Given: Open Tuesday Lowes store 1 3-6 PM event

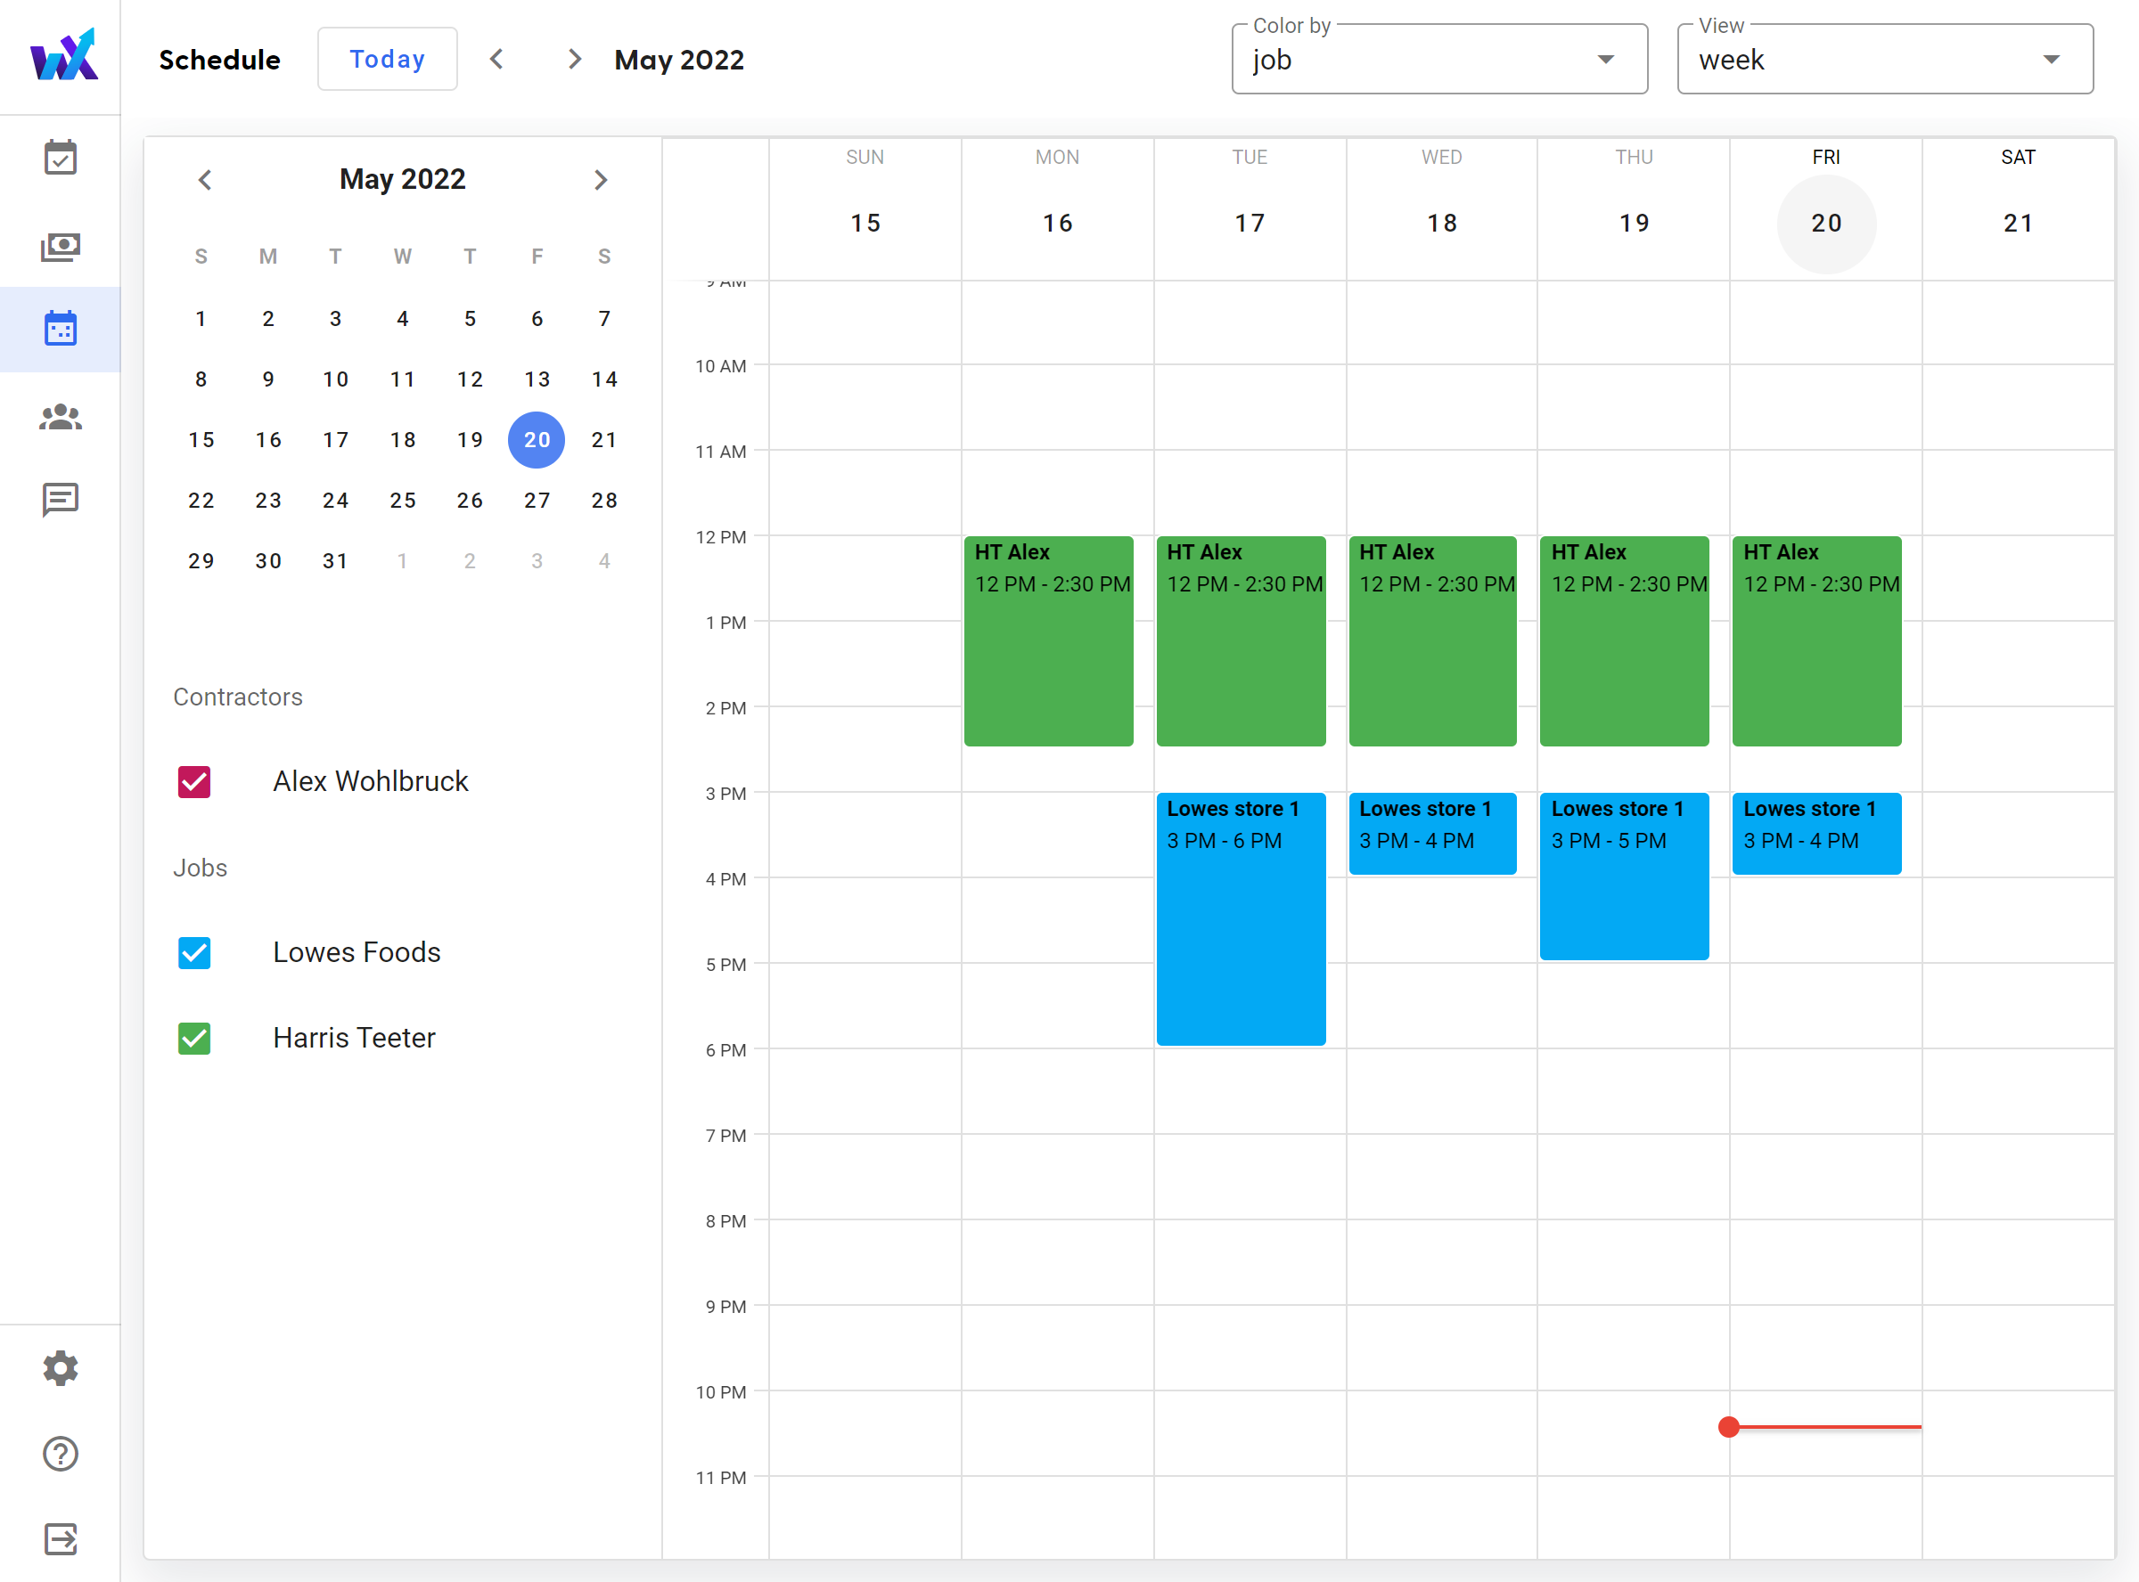Looking at the screenshot, I should point(1241,919).
